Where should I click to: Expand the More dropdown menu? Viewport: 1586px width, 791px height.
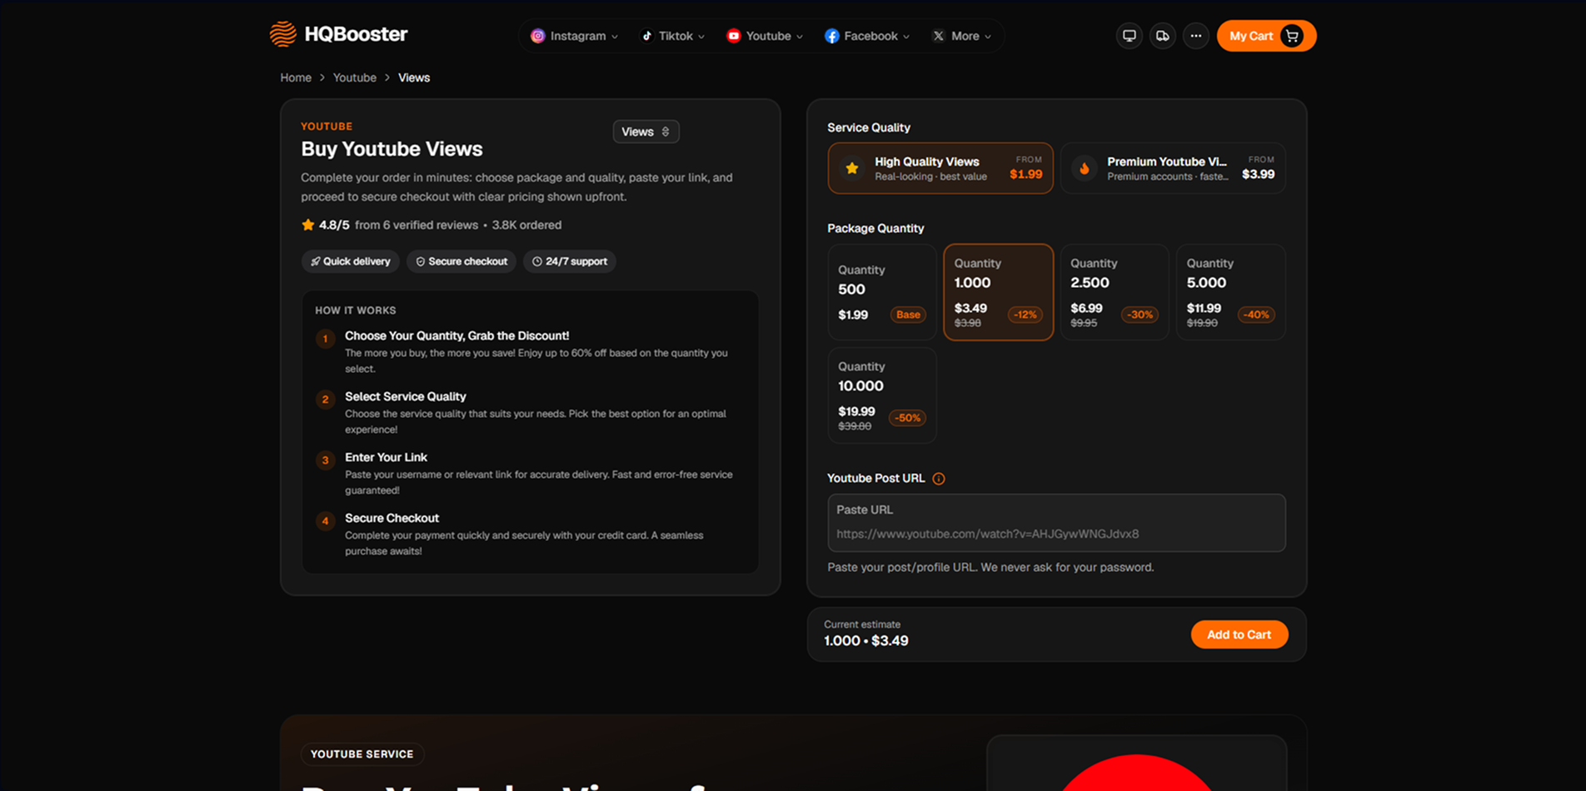(x=962, y=36)
